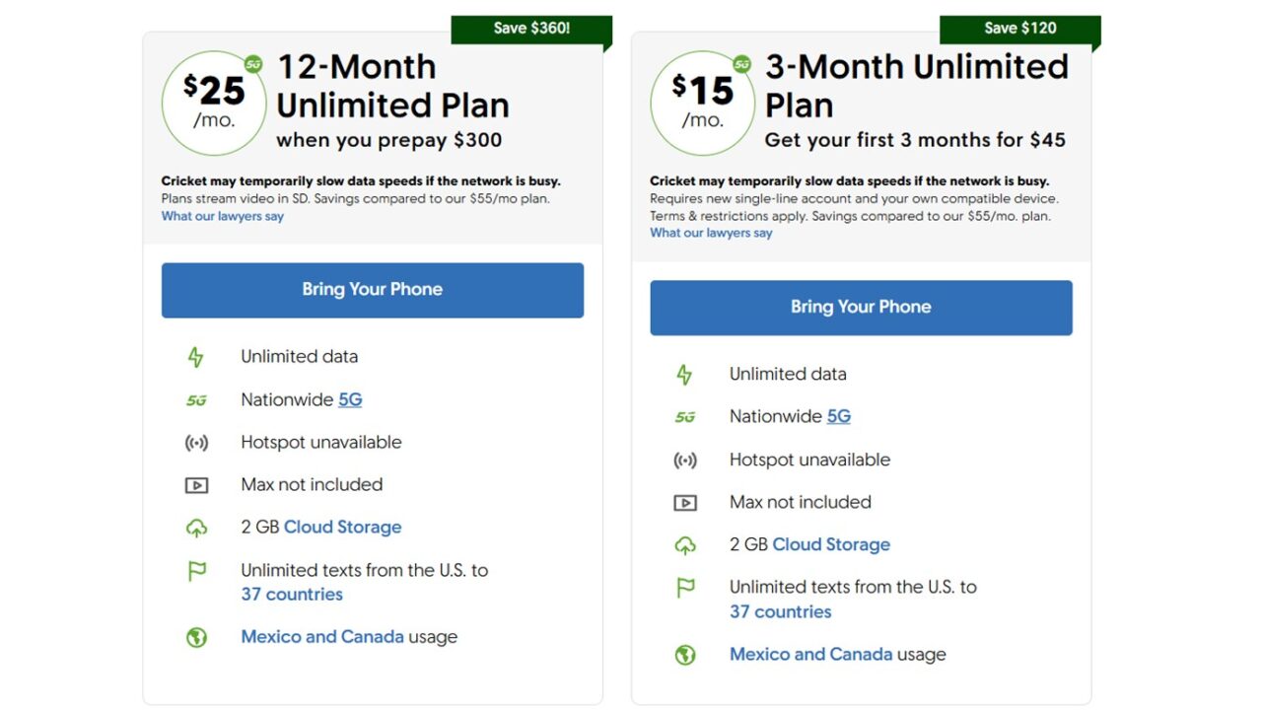Open Mexico and Canada link in 3-Month plan
This screenshot has height=710, width=1262.
(x=810, y=654)
